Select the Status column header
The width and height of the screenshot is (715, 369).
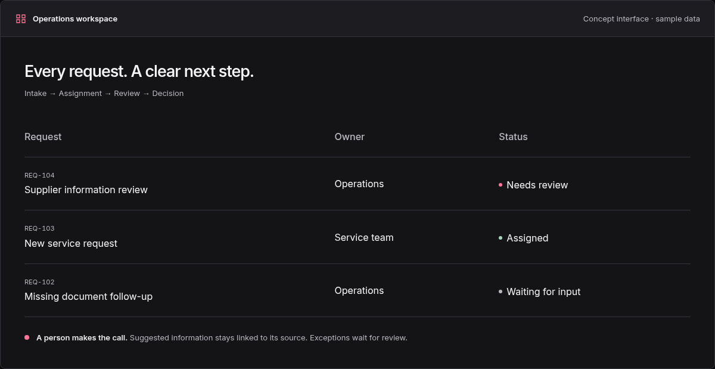[x=513, y=137]
